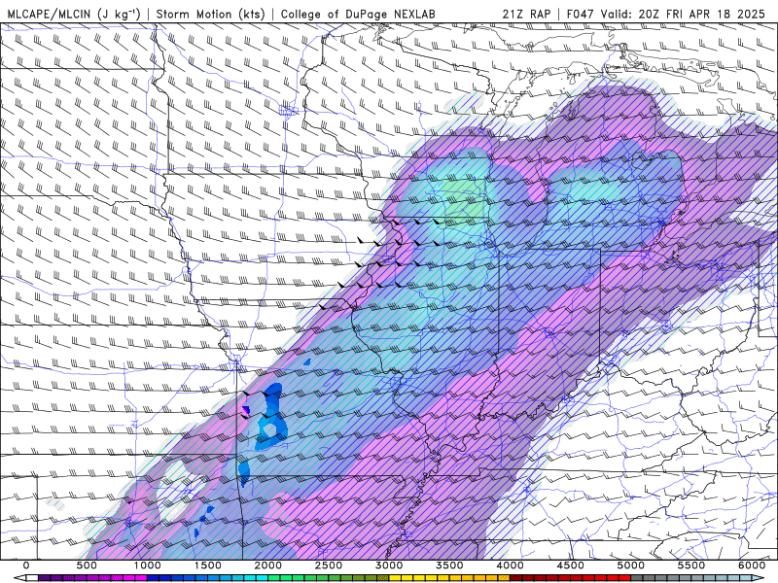
Task: Click the 1000 label on the color scale
Action: 148,566
